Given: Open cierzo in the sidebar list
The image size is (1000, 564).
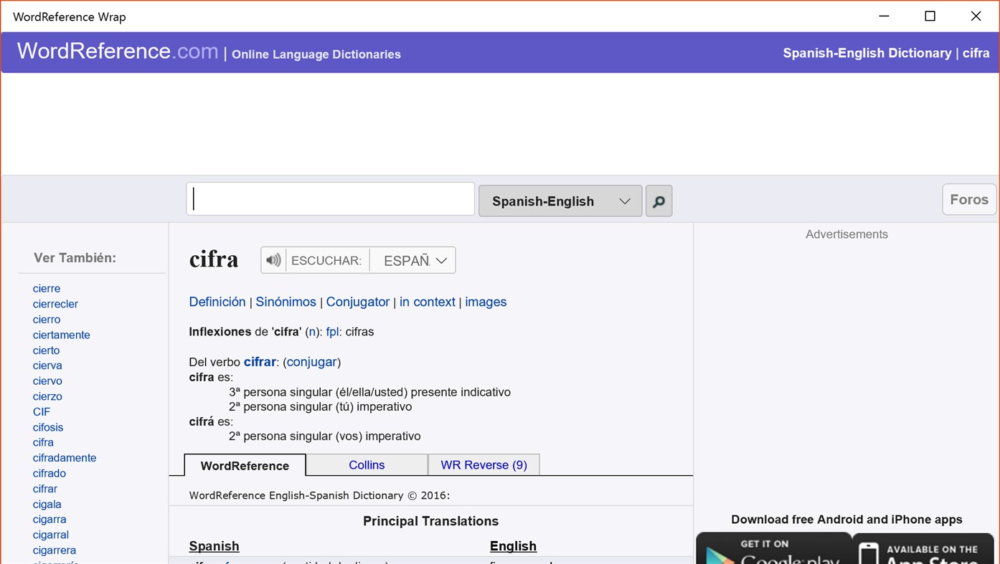Looking at the screenshot, I should [x=47, y=396].
